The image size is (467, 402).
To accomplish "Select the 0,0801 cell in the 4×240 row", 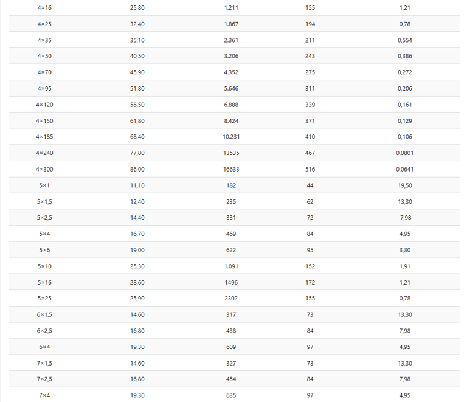I will [405, 153].
